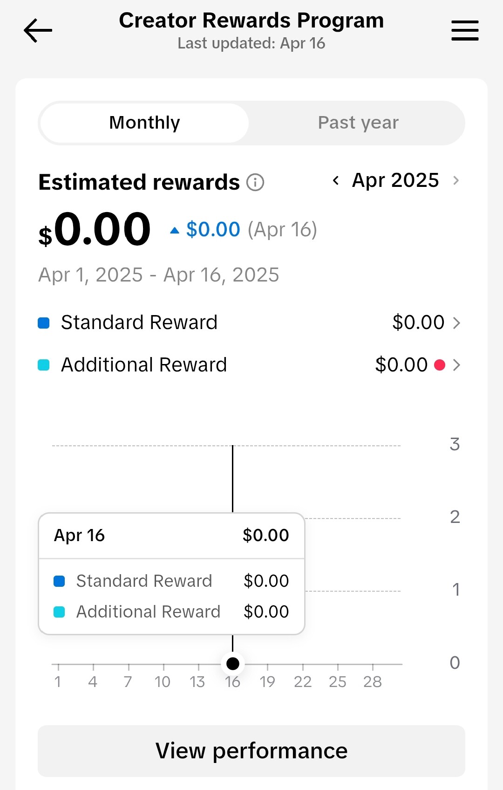The height and width of the screenshot is (790, 503).
Task: Tap the blue $0.00 daily change indicator
Action: tap(213, 229)
